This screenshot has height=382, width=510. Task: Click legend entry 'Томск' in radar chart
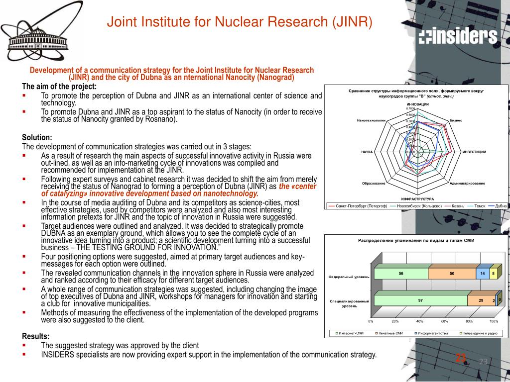pos(476,206)
